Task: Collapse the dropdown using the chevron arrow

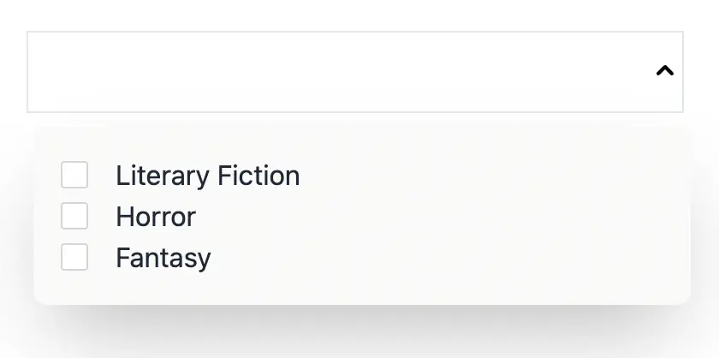Action: [664, 72]
